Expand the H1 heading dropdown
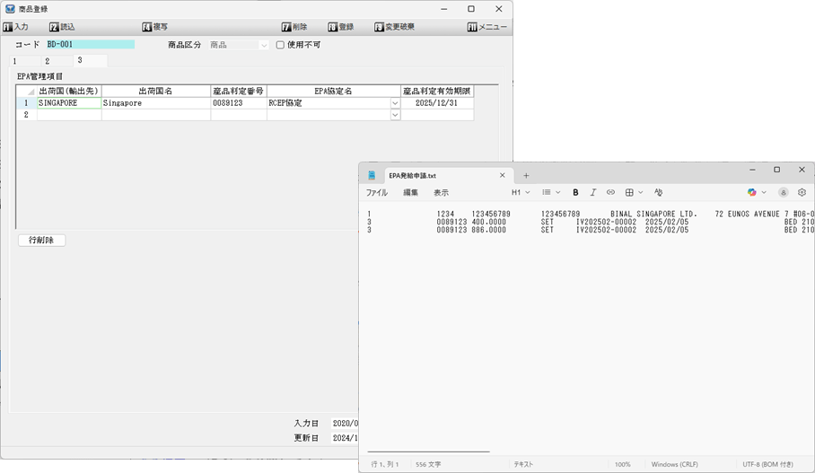815x473 pixels. click(521, 192)
